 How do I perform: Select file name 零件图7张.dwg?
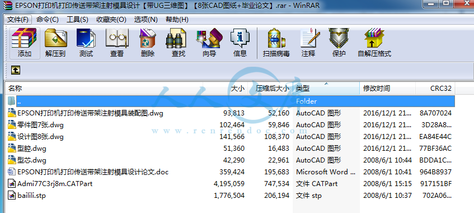click(x=40, y=124)
